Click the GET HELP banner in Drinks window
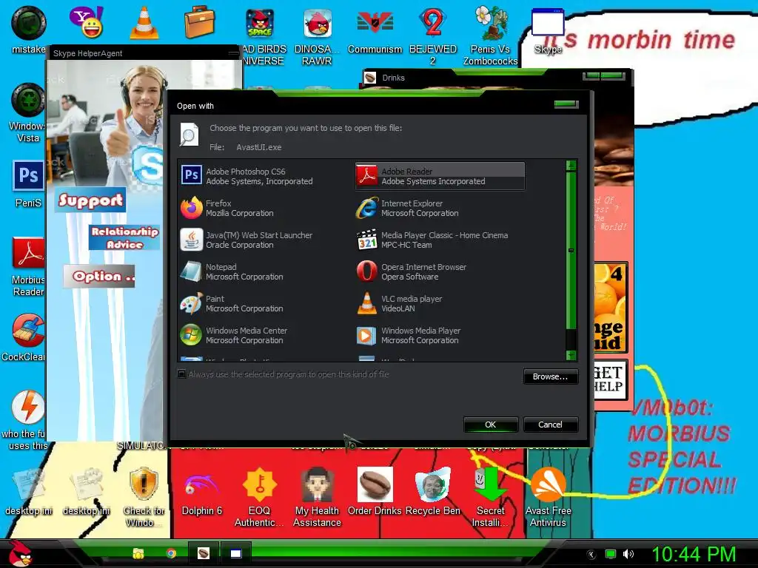 coord(610,379)
